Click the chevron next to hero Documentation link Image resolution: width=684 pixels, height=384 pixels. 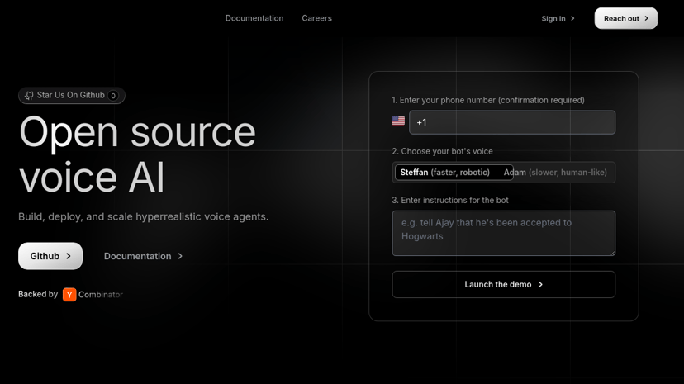click(180, 256)
